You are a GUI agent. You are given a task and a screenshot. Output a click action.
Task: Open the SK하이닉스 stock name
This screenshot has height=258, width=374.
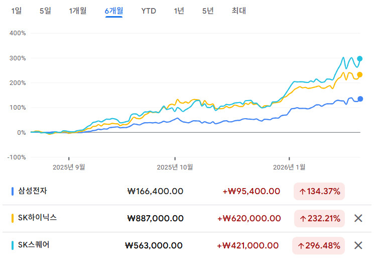click(37, 218)
